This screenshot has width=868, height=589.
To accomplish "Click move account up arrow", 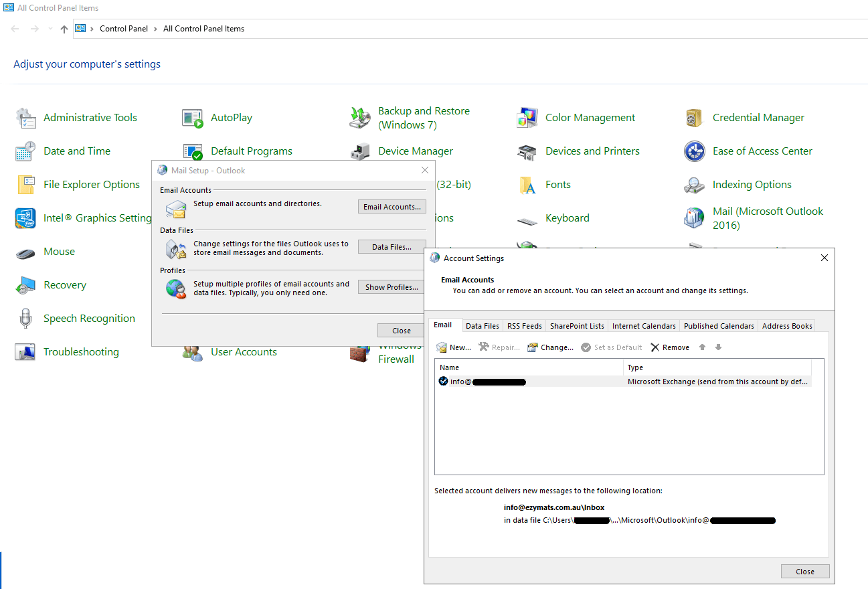I will (x=702, y=347).
